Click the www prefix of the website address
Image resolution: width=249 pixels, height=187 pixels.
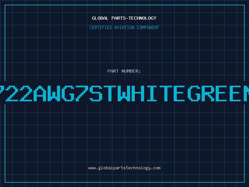point(92,168)
